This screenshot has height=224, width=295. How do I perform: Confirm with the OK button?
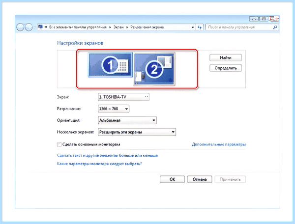[x=173, y=179]
